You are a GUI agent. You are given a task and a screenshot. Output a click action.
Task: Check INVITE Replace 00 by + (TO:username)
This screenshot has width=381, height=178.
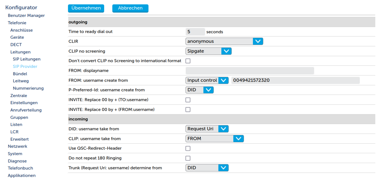[188, 100]
